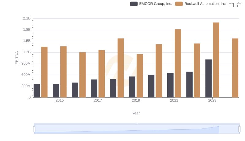Click the 2019 x-axis label
Image resolution: width=245 pixels, height=141 pixels.
pyautogui.click(x=136, y=100)
